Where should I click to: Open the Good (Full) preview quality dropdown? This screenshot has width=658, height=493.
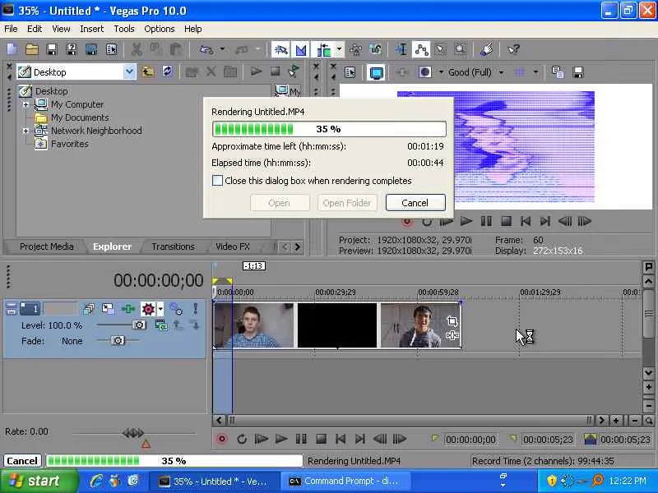click(501, 72)
